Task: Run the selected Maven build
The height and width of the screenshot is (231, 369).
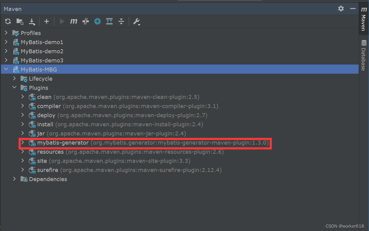Action: click(62, 21)
